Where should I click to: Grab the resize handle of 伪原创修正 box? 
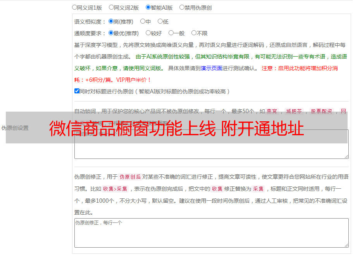pyautogui.click(x=346, y=245)
